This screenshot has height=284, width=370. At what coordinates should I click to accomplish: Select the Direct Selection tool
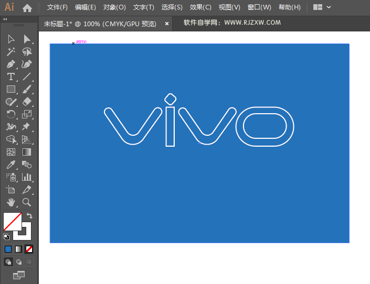click(27, 39)
